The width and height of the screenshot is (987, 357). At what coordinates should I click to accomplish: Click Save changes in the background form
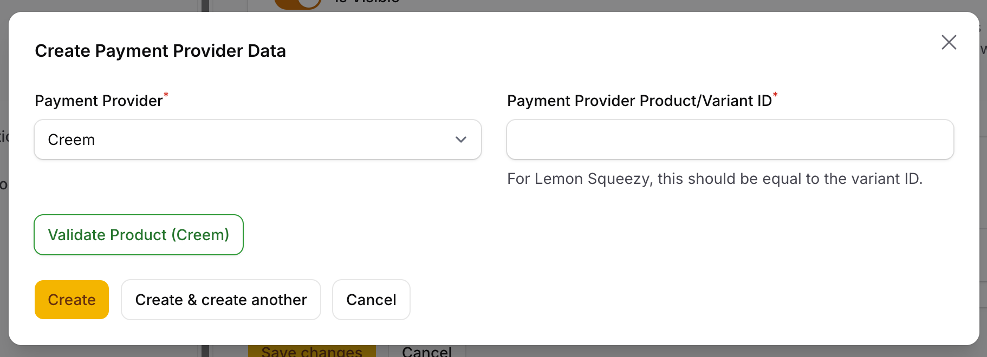(x=311, y=352)
